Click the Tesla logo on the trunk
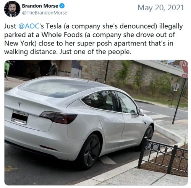The width and height of the screenshot is (191, 188). point(19,104)
